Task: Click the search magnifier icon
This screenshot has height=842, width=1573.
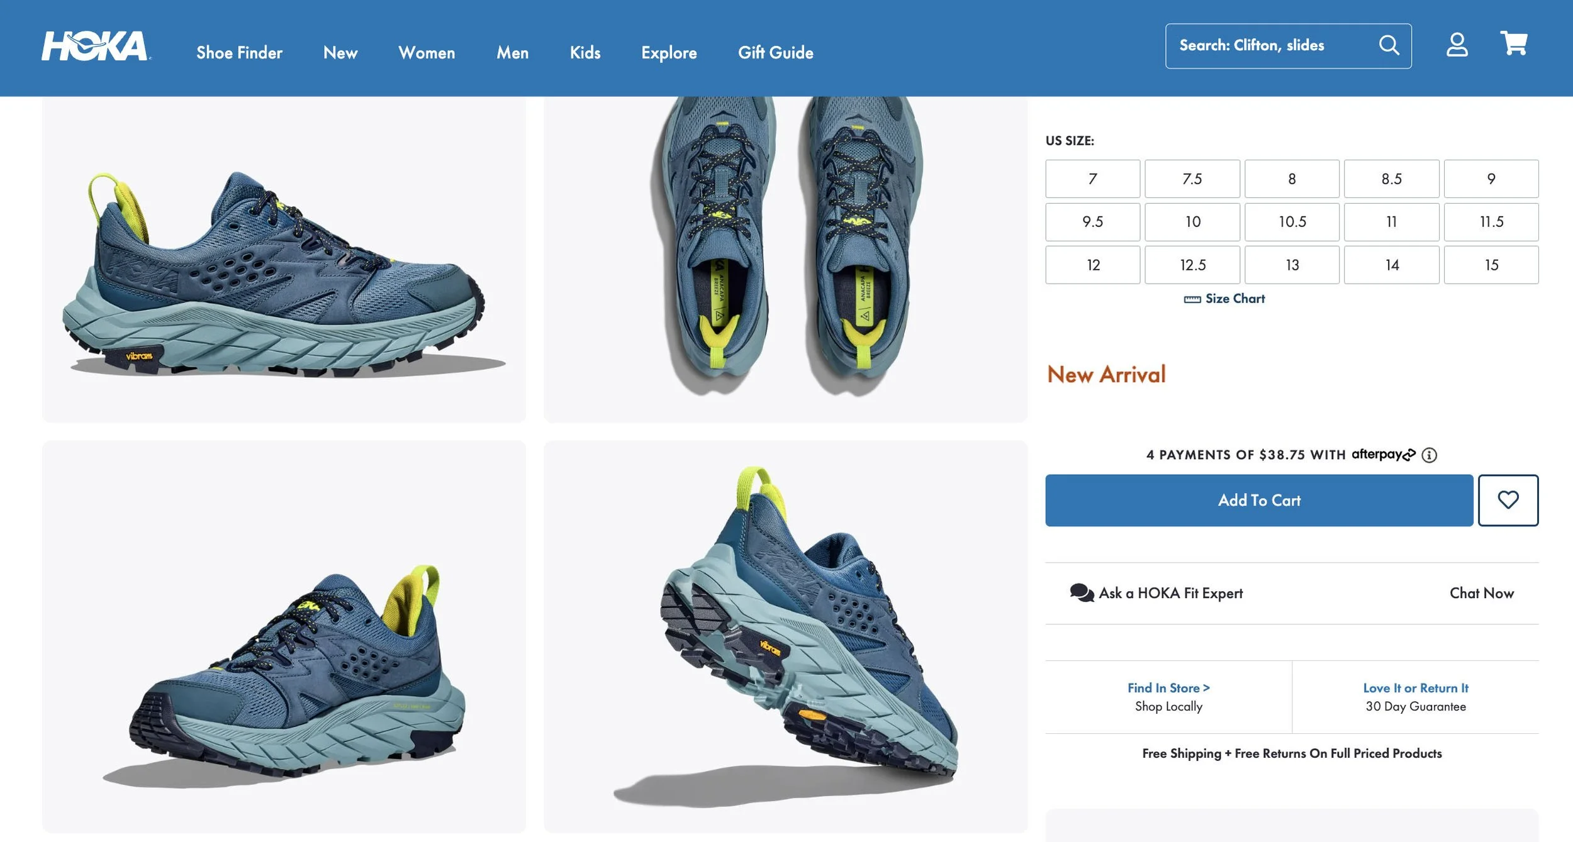Action: click(x=1389, y=45)
